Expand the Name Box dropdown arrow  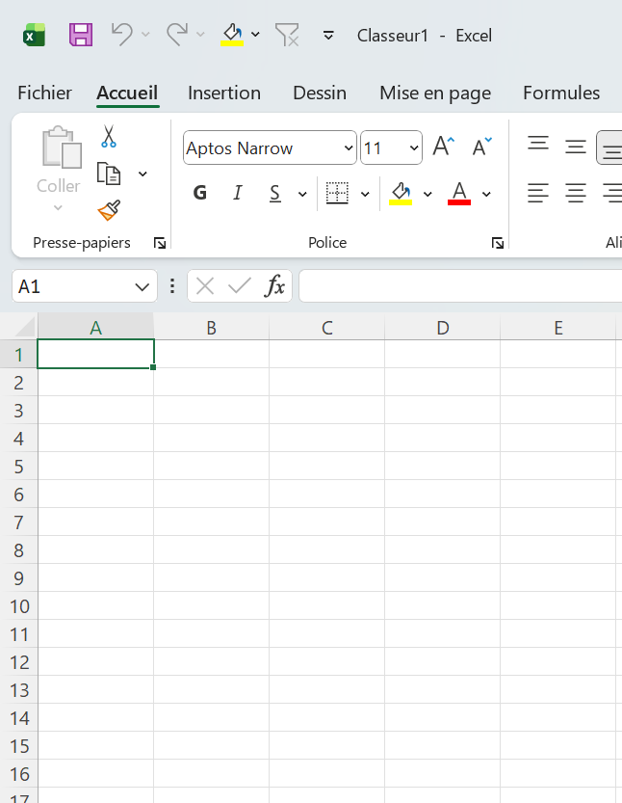(x=143, y=287)
